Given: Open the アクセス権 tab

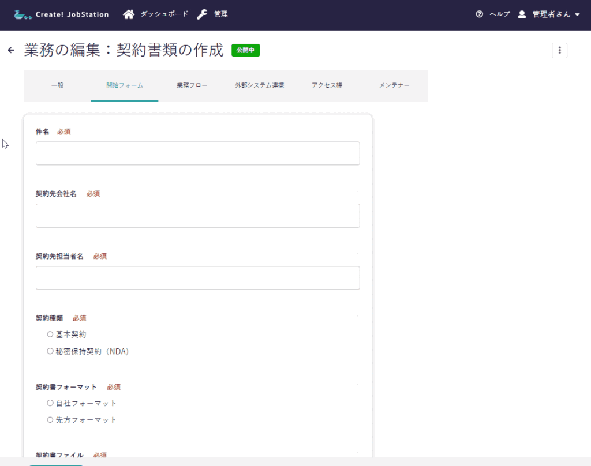Looking at the screenshot, I should coord(327,85).
